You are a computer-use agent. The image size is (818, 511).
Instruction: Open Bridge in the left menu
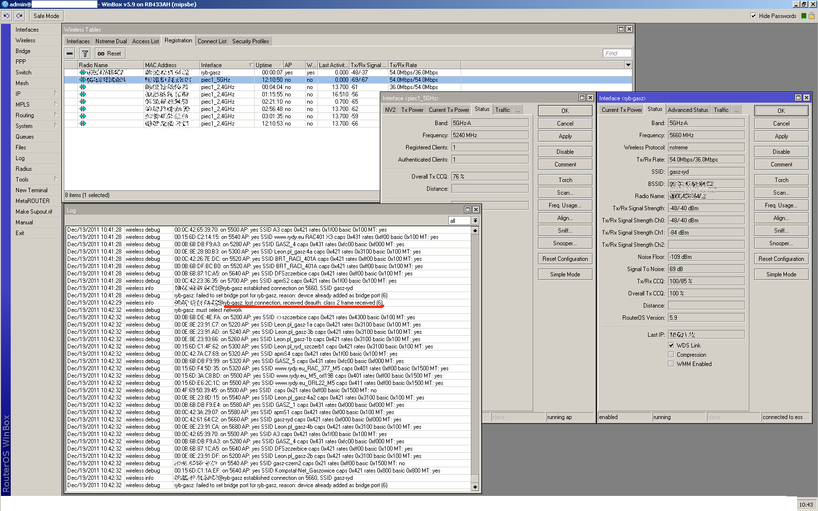point(23,51)
